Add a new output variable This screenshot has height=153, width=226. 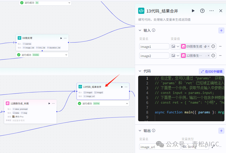pyautogui.click(x=221, y=131)
